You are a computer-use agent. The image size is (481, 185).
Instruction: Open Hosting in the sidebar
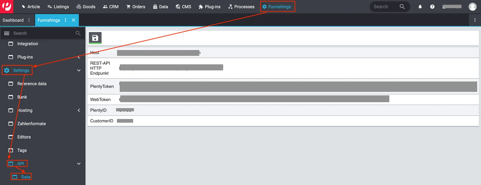pos(25,110)
